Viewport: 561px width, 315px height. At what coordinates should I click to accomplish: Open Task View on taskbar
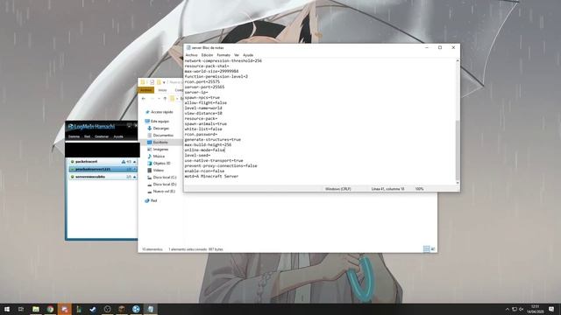pyautogui.click(x=21, y=309)
